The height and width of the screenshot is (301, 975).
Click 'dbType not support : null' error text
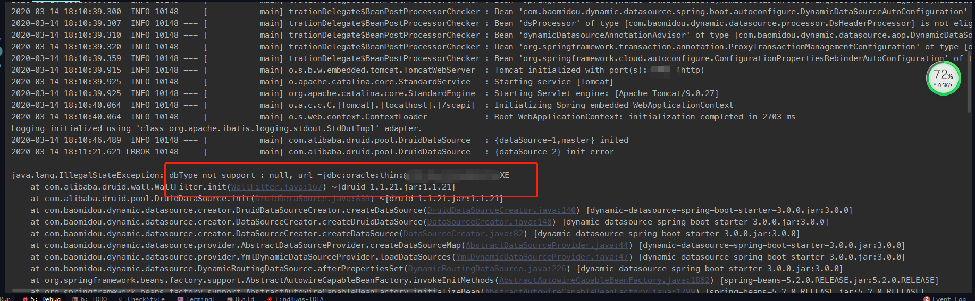click(229, 175)
